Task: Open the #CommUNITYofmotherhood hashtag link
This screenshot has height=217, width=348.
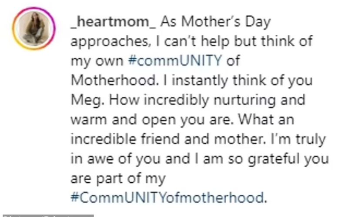Action: (167, 198)
